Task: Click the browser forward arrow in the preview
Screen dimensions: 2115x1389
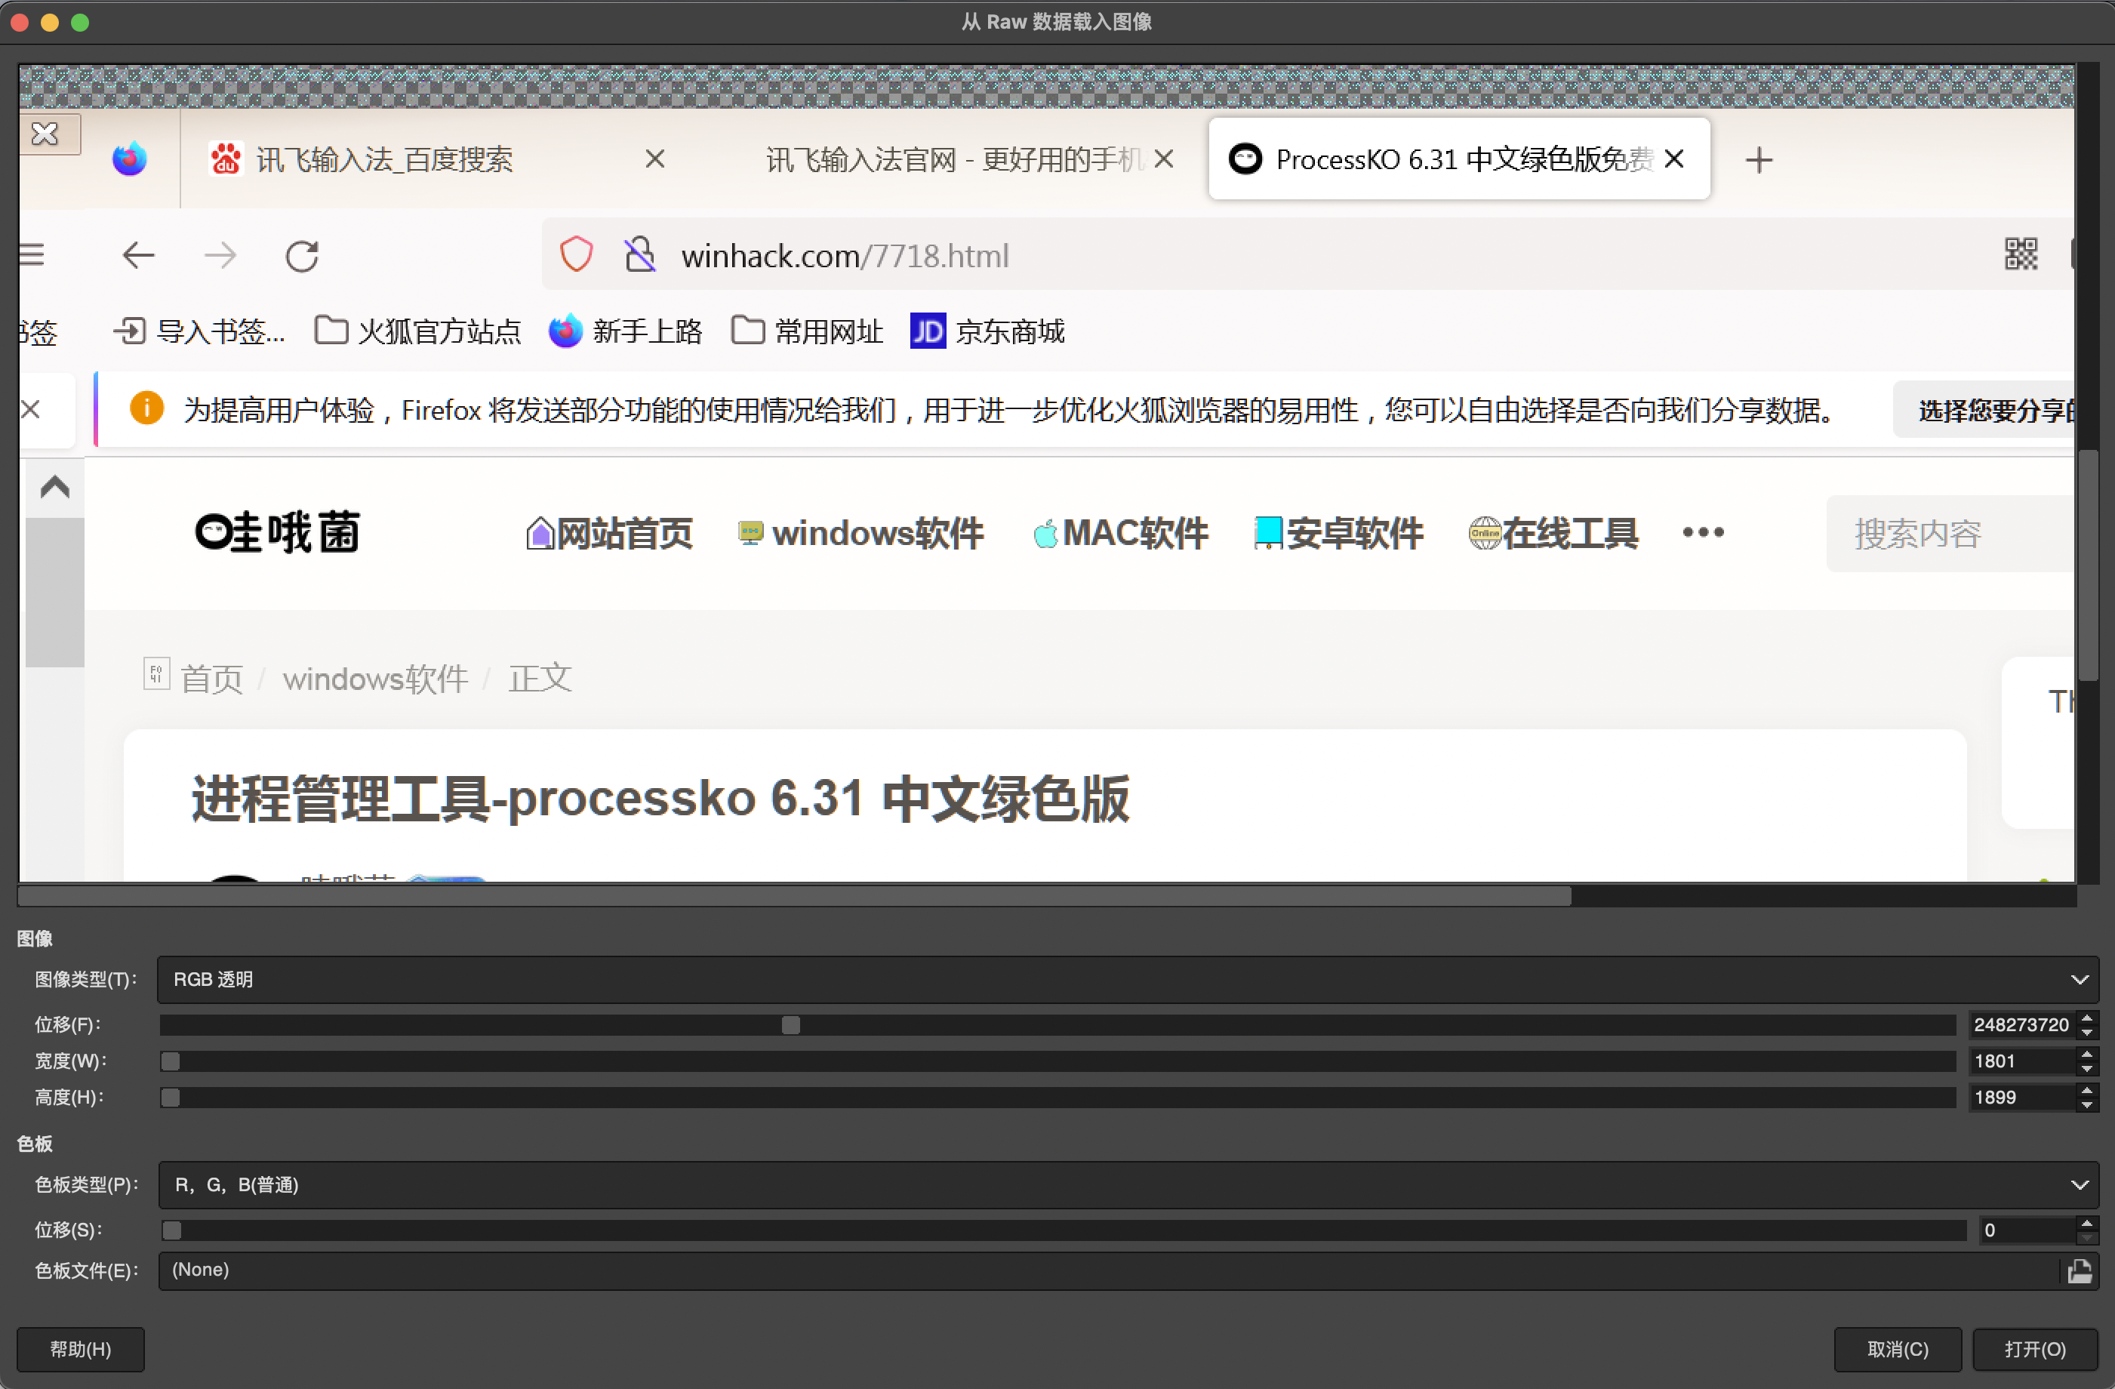Action: [x=220, y=256]
